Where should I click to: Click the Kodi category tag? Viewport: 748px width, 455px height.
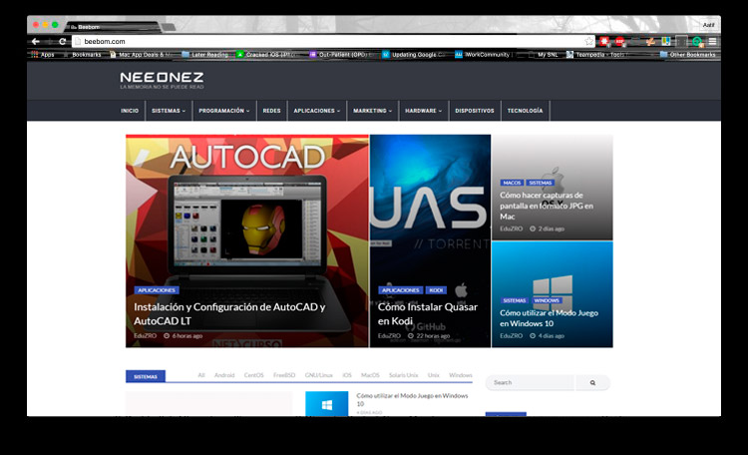pos(436,289)
